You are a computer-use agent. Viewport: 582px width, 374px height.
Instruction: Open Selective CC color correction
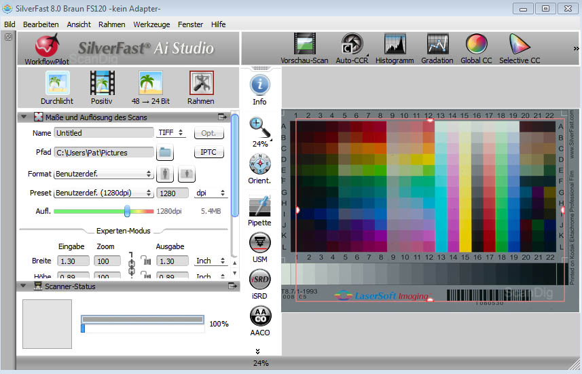(520, 49)
